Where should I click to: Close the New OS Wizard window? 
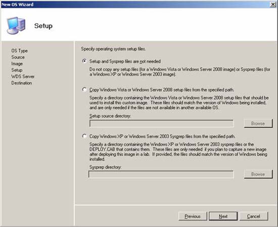273,5
